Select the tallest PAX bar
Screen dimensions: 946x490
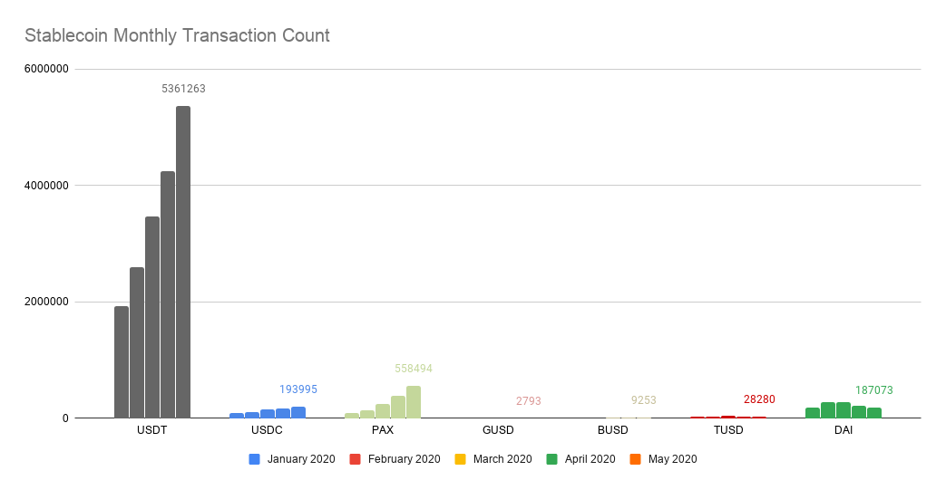[414, 402]
